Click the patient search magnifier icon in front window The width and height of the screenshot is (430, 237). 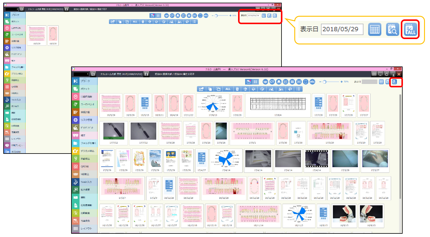coord(93,74)
